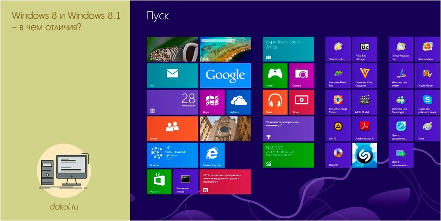This screenshot has height=221, width=441.
Task: Open the Desktop tile with butterfly photo
Action: coord(172,49)
